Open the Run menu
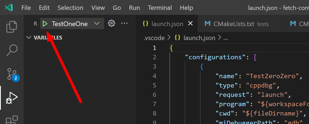 click(x=134, y=8)
